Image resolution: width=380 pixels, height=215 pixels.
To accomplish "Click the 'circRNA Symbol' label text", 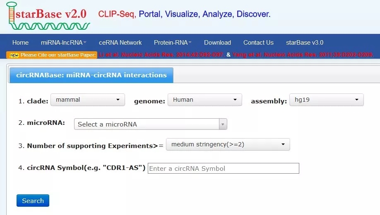I will pyautogui.click(x=86, y=167).
